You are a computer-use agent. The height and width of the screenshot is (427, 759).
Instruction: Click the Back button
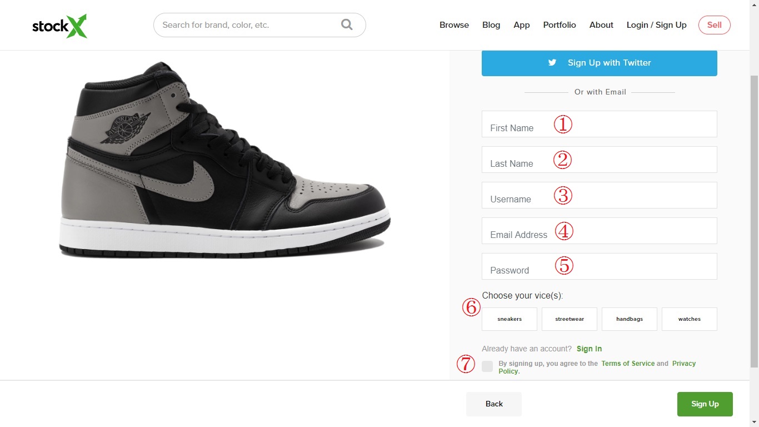[x=494, y=404]
